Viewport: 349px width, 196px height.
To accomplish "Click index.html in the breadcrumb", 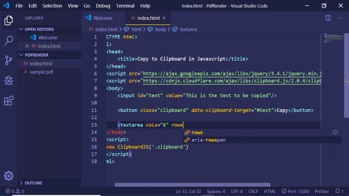I will point(106,29).
